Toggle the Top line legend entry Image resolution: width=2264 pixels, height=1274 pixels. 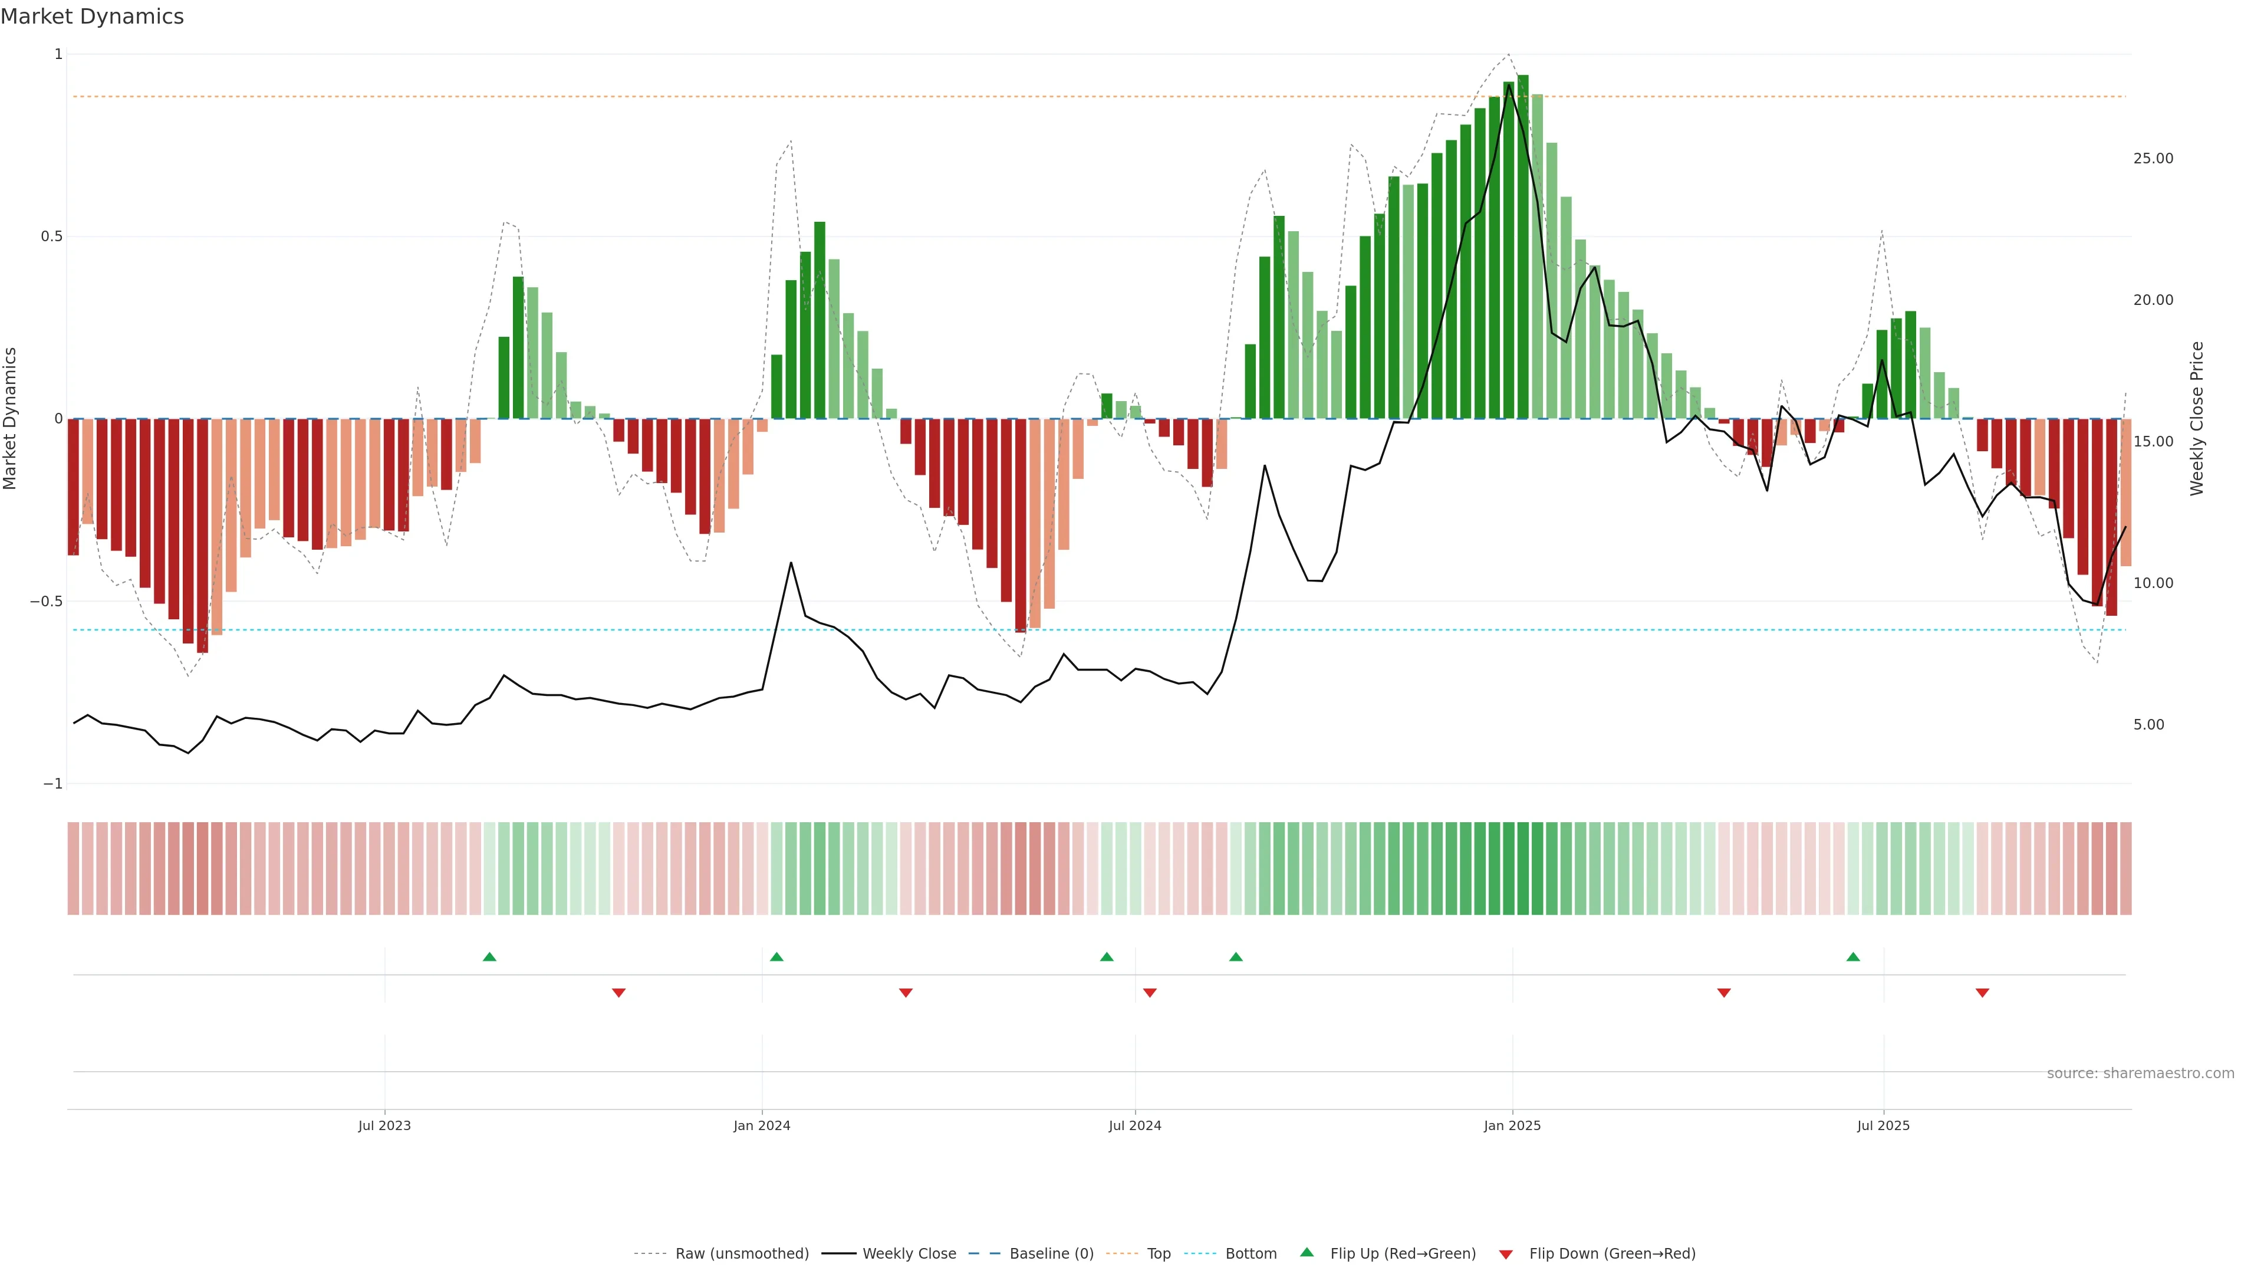coord(1159,1254)
